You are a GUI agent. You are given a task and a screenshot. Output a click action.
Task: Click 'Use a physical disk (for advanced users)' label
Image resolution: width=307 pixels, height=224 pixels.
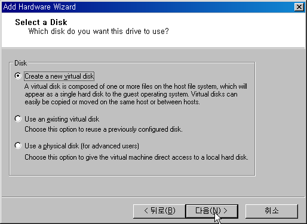(82, 146)
